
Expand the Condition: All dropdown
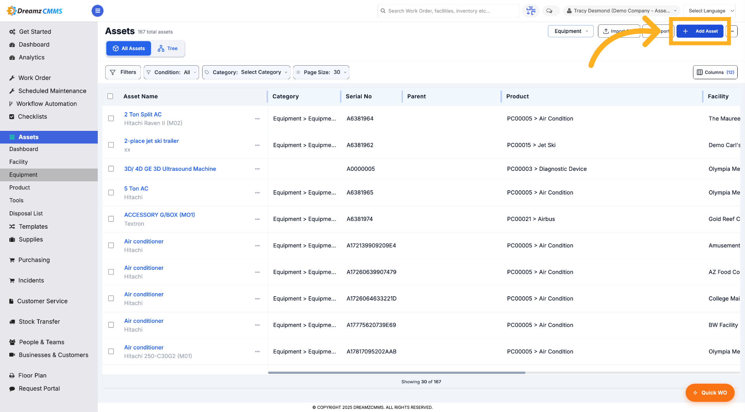coord(171,72)
